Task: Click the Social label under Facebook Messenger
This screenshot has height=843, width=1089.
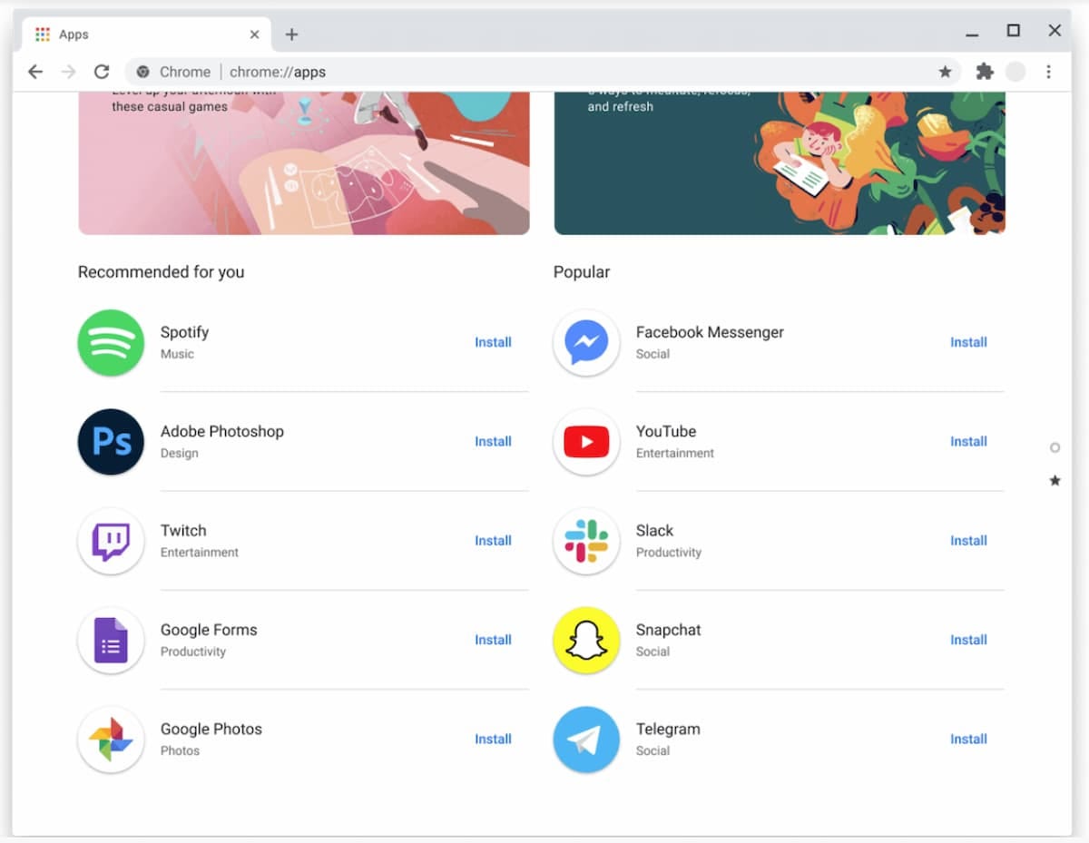Action: (x=652, y=354)
